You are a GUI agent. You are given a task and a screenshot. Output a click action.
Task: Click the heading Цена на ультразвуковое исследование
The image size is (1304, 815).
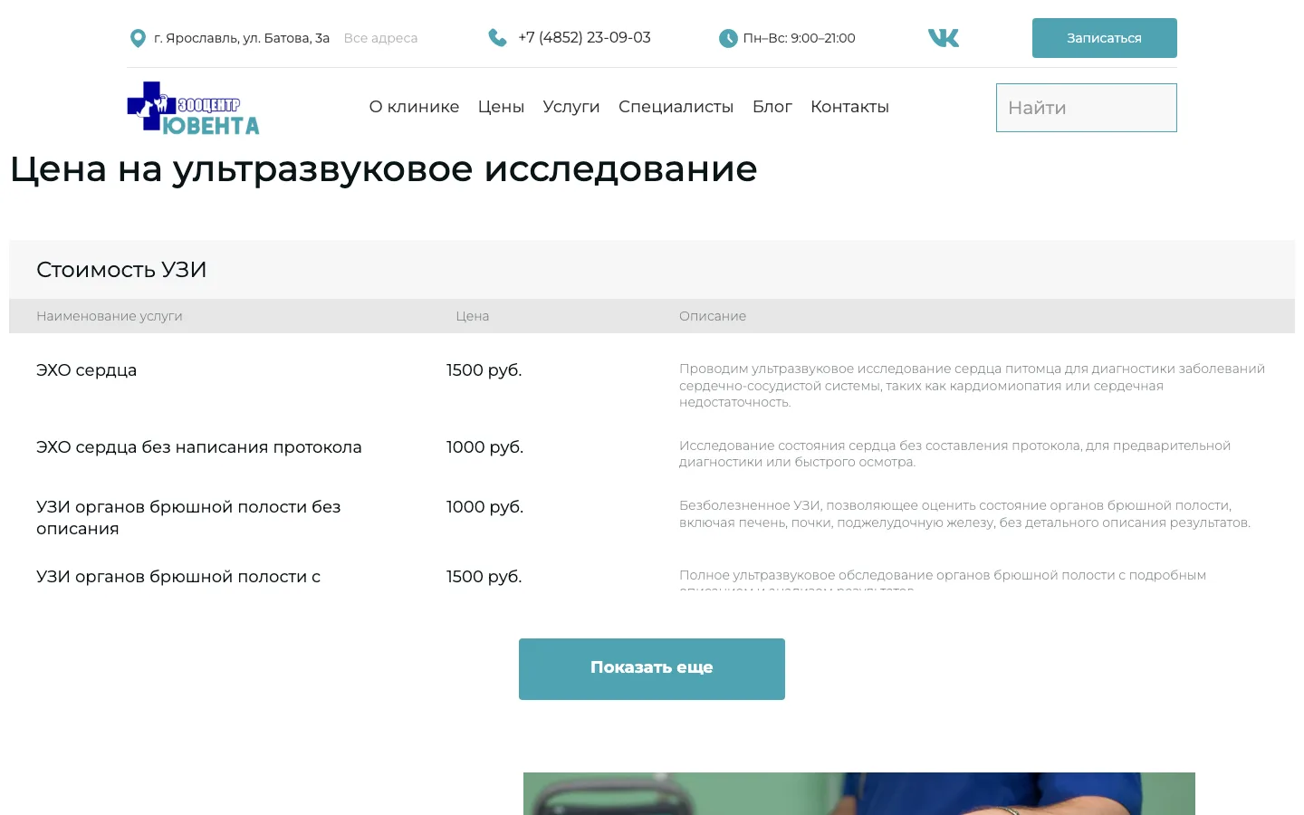coord(384,169)
